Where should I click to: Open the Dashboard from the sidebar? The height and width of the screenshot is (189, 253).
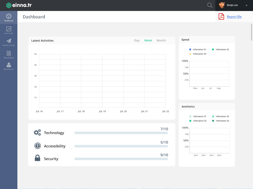pos(9,17)
